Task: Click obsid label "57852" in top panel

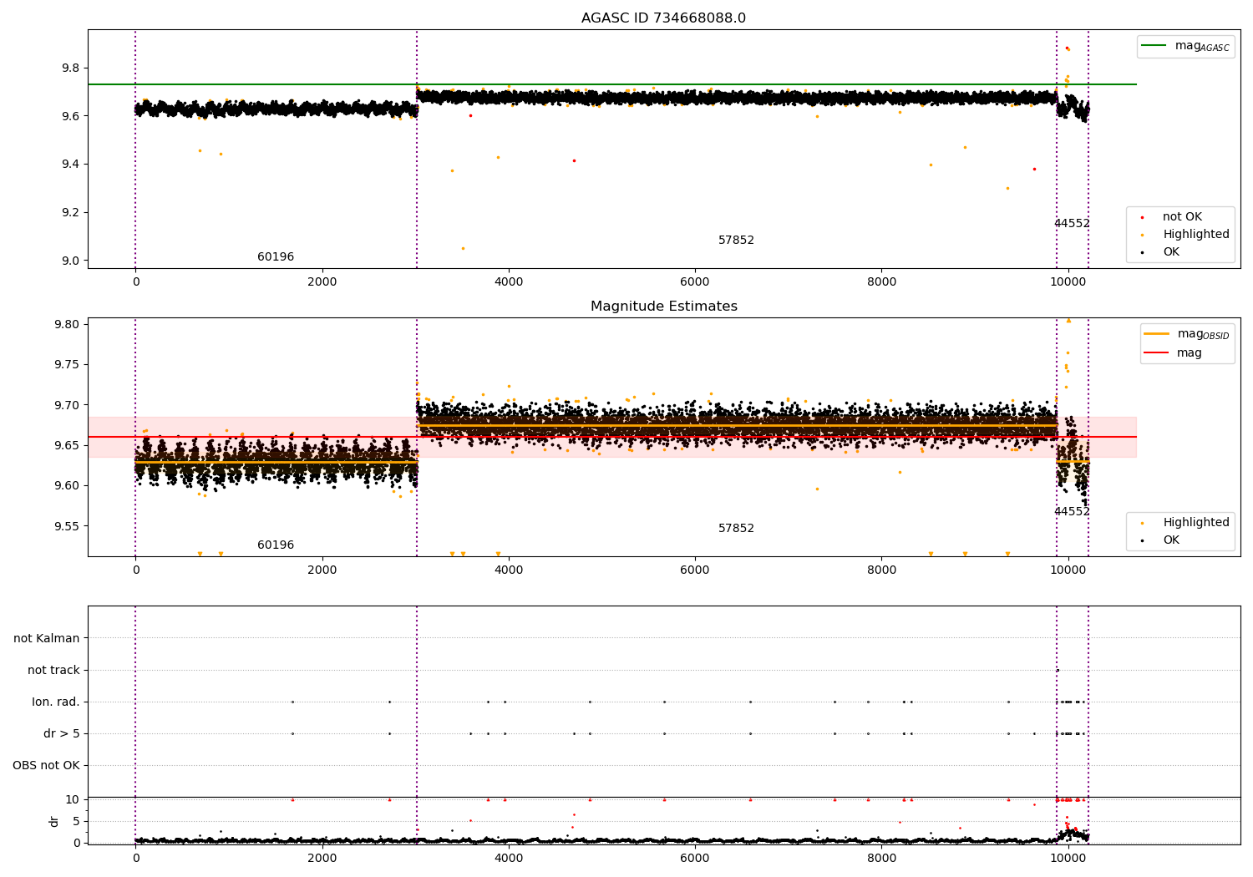Action: coord(736,241)
